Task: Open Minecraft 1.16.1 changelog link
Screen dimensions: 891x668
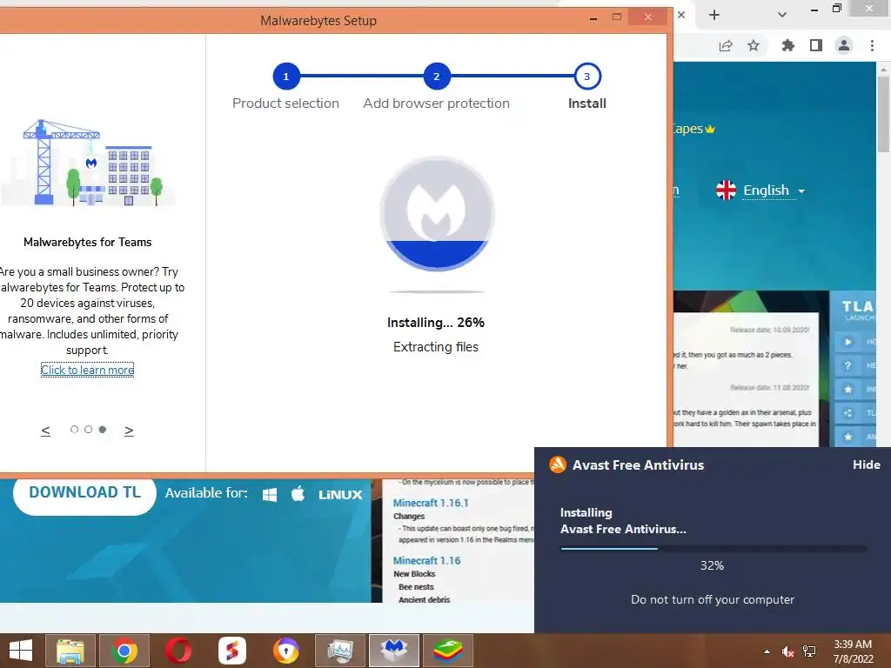Action: pos(431,503)
